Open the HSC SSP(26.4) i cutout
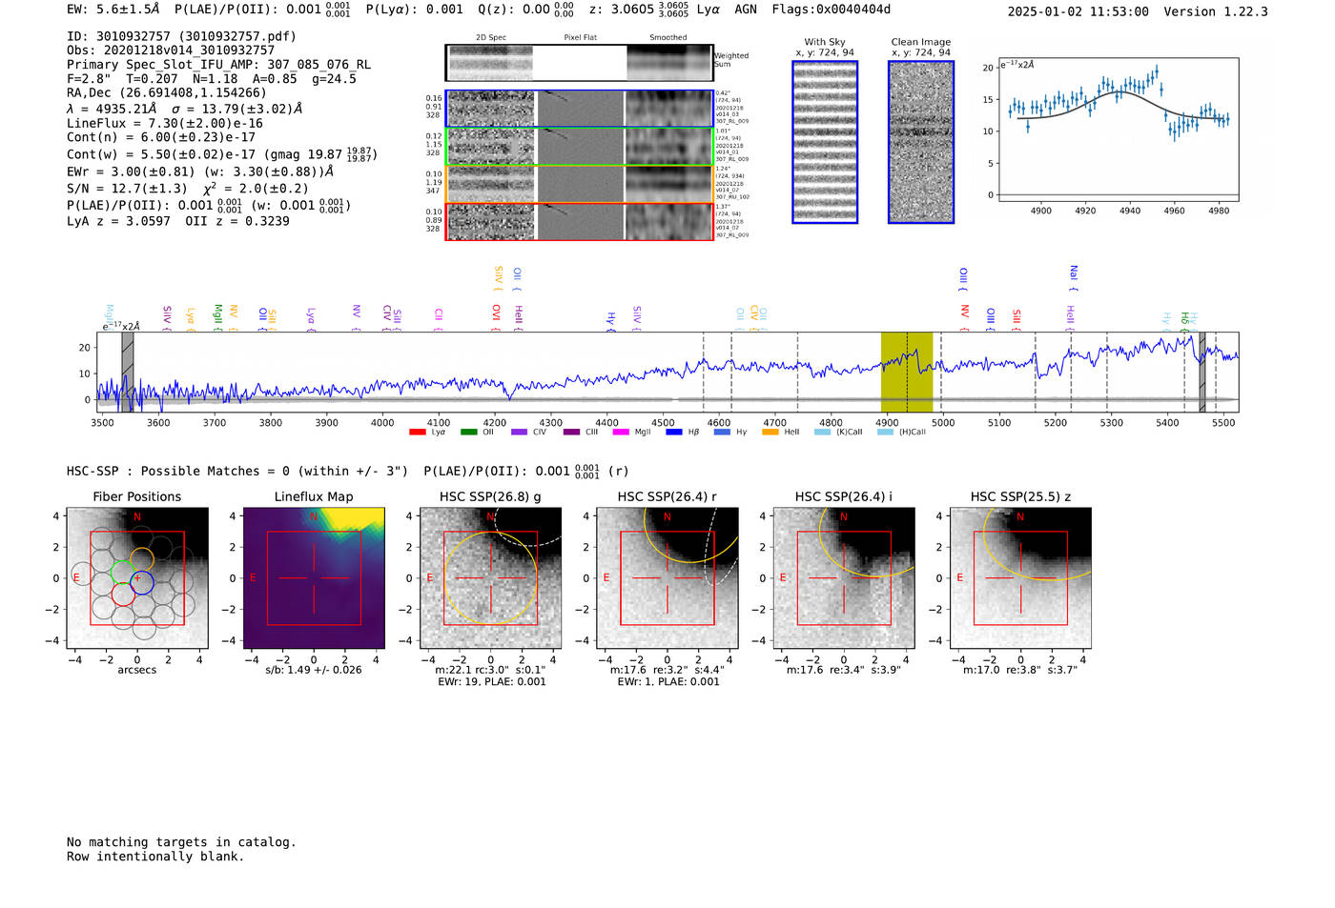Image resolution: width=1335 pixels, height=908 pixels. coord(844,578)
